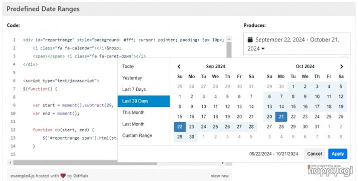Apply the selected date range

pyautogui.click(x=337, y=154)
